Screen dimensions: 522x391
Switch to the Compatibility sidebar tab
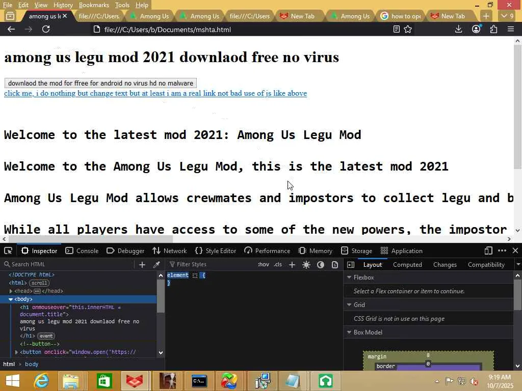486,265
